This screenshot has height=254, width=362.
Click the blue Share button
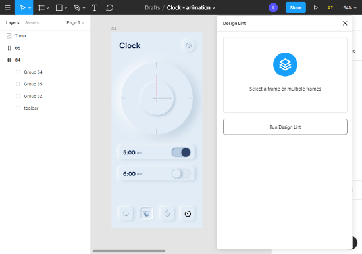296,8
